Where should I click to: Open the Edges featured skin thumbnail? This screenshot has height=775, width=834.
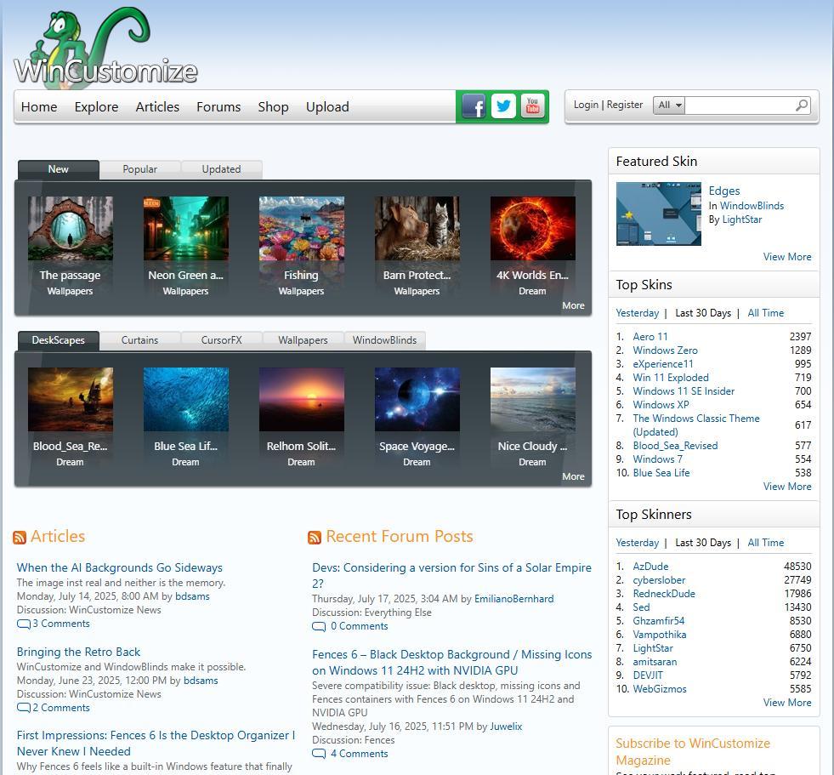(x=658, y=214)
